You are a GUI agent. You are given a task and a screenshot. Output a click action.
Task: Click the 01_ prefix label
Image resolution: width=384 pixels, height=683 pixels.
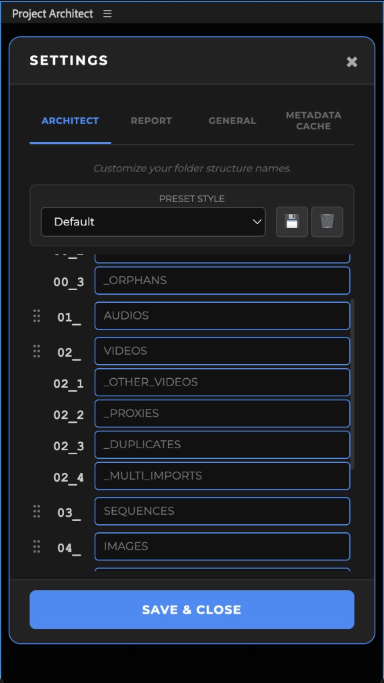click(69, 317)
